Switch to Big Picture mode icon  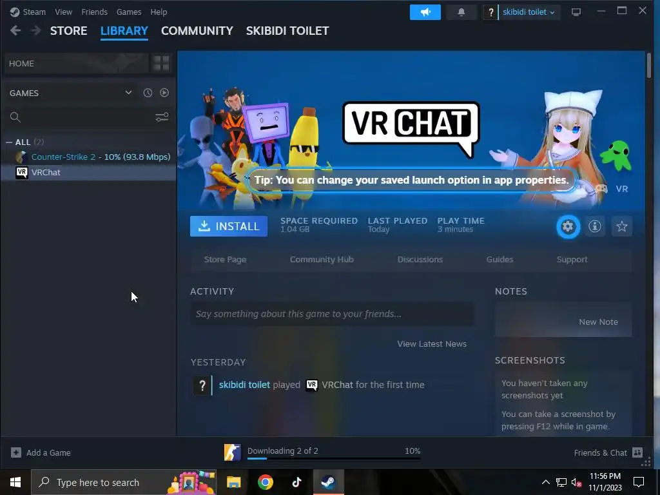point(576,12)
